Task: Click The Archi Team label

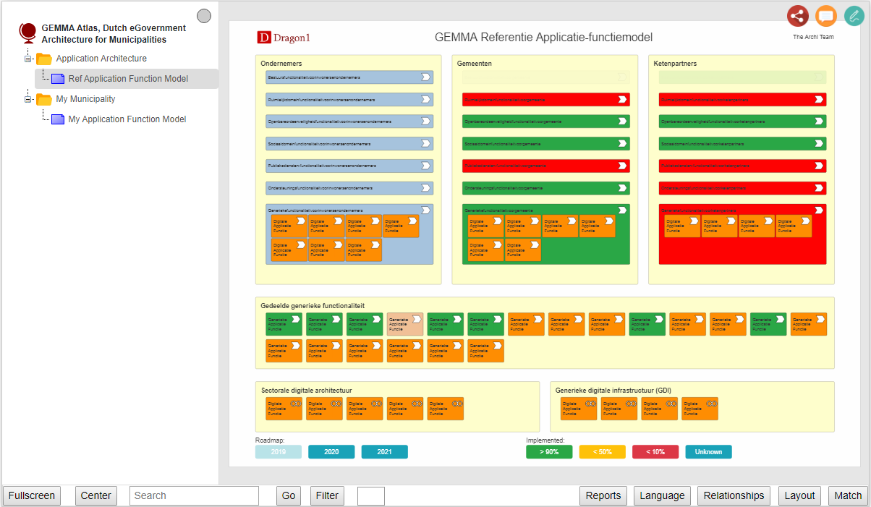Action: tap(813, 38)
